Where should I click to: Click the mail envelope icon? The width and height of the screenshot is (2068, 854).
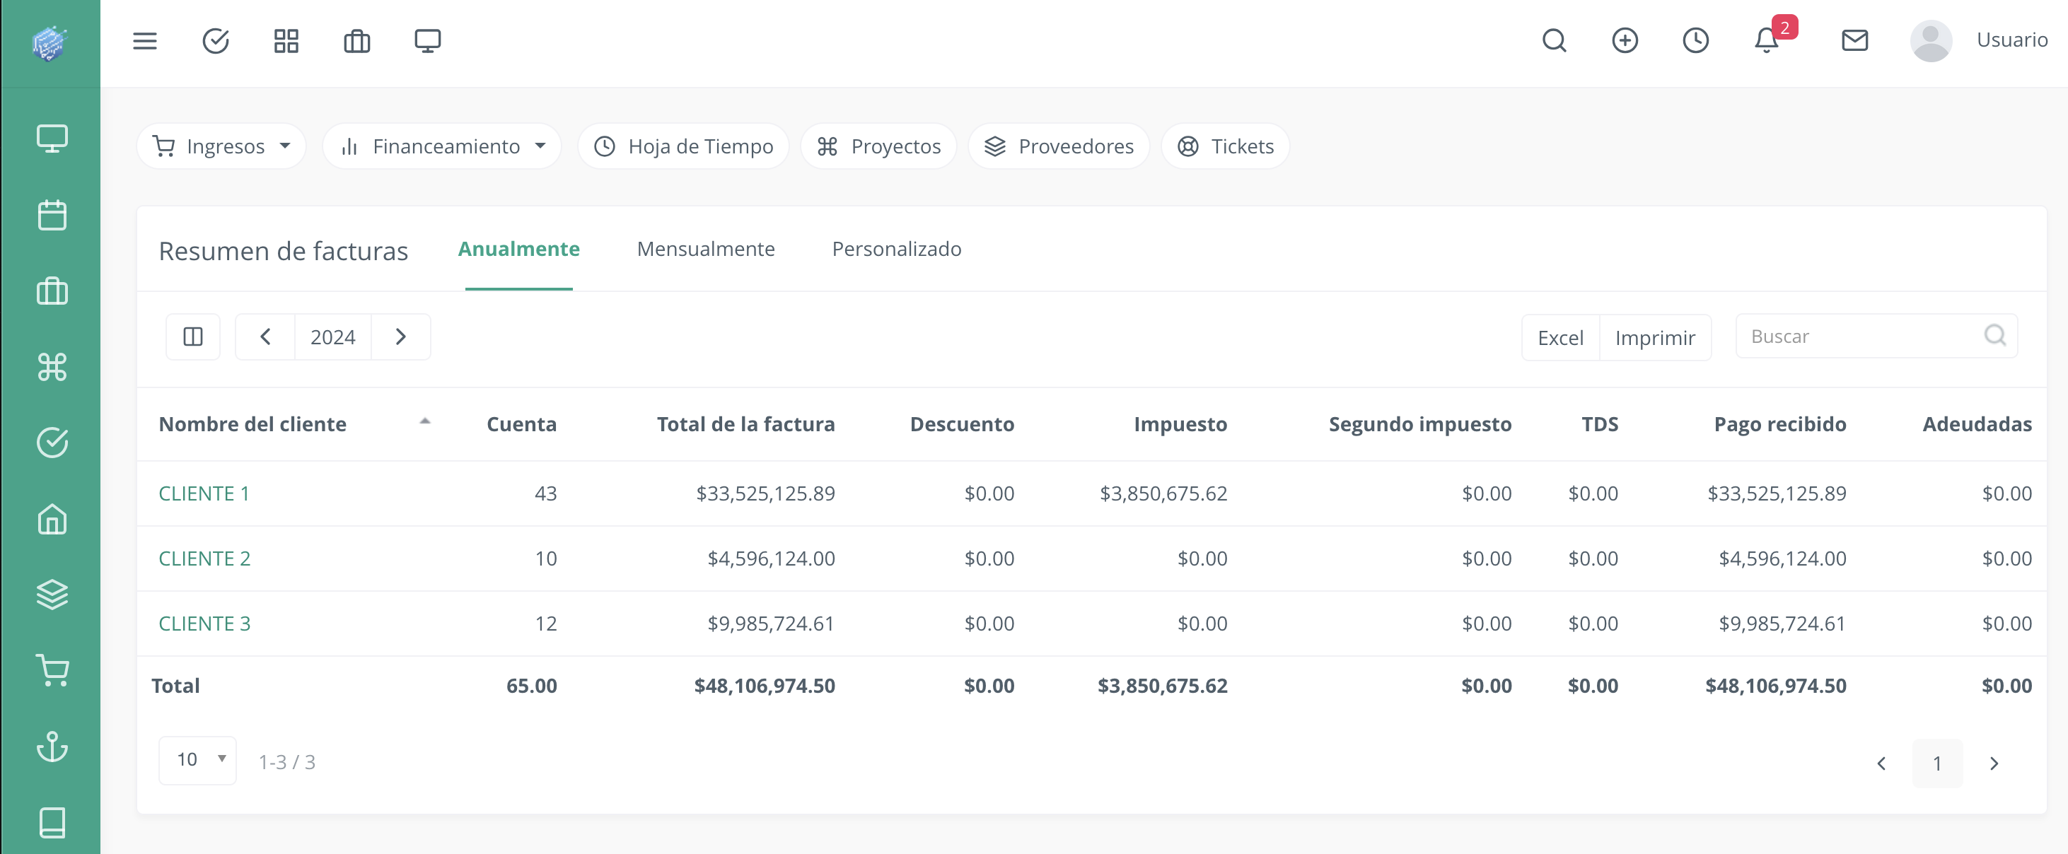click(1854, 41)
